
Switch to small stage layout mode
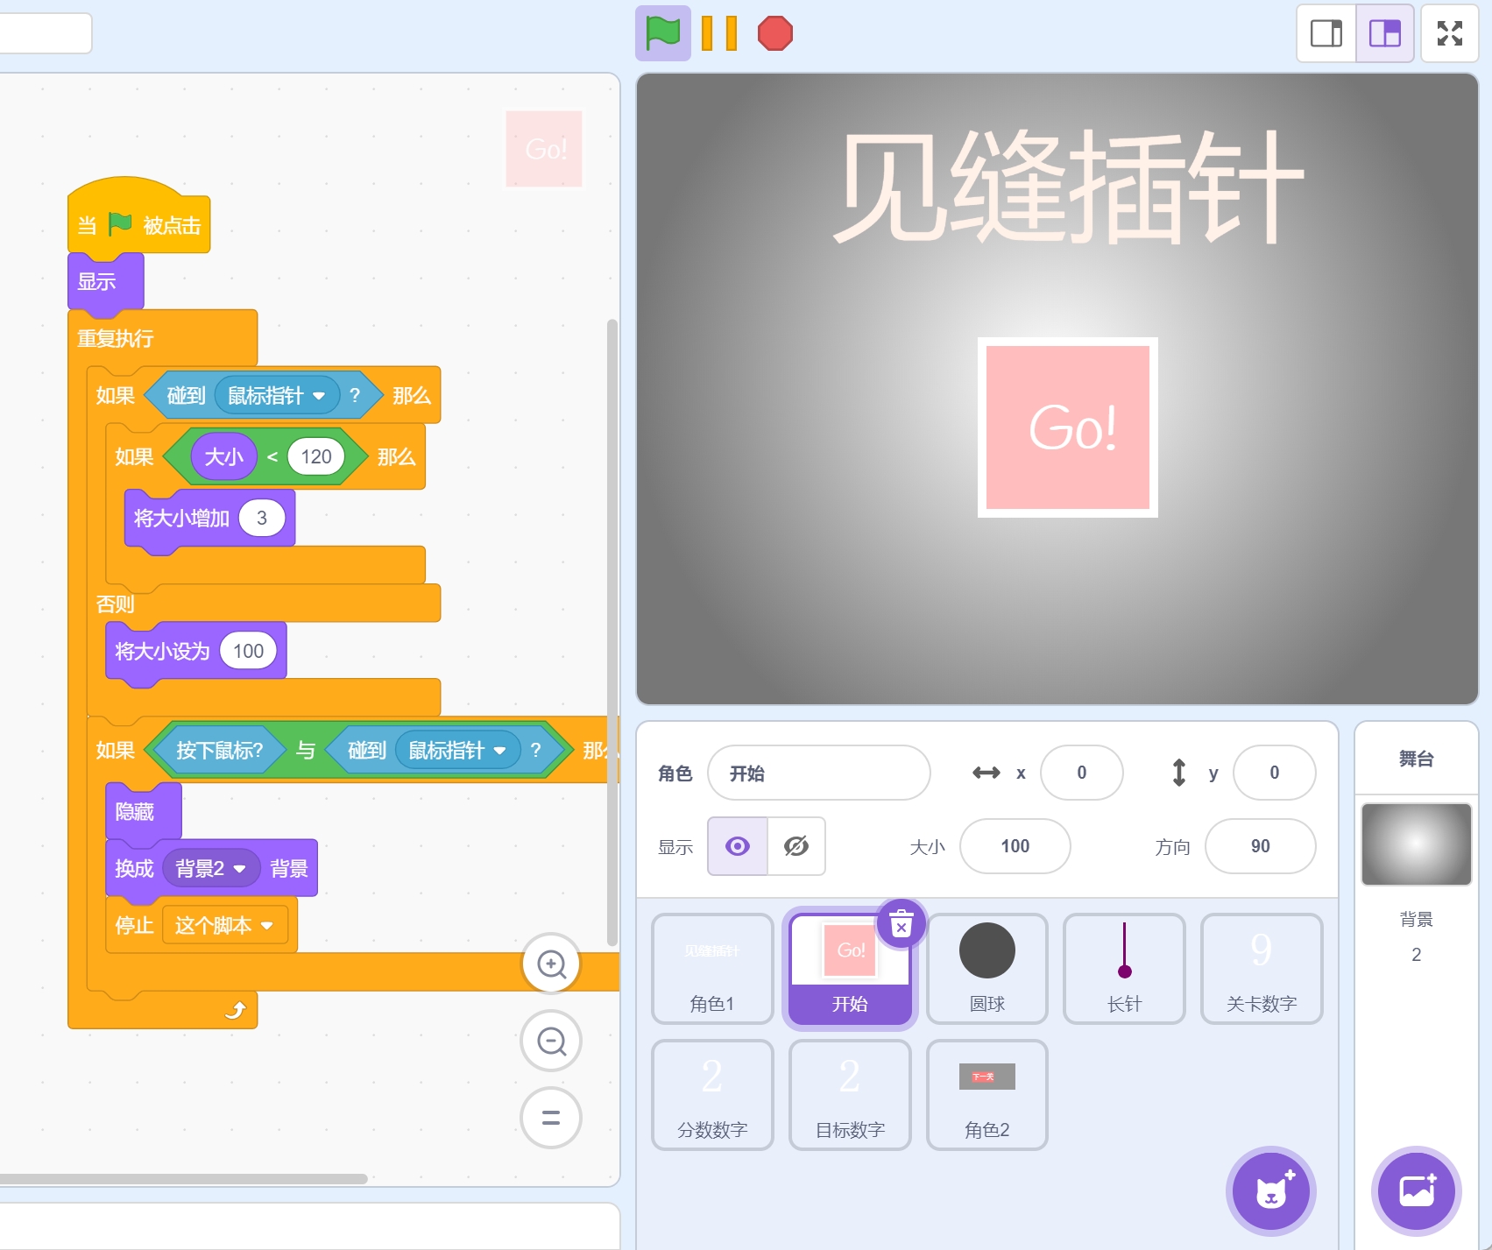pos(1325,33)
